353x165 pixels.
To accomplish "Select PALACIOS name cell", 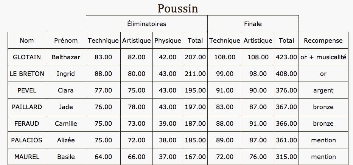I will coord(27,140).
